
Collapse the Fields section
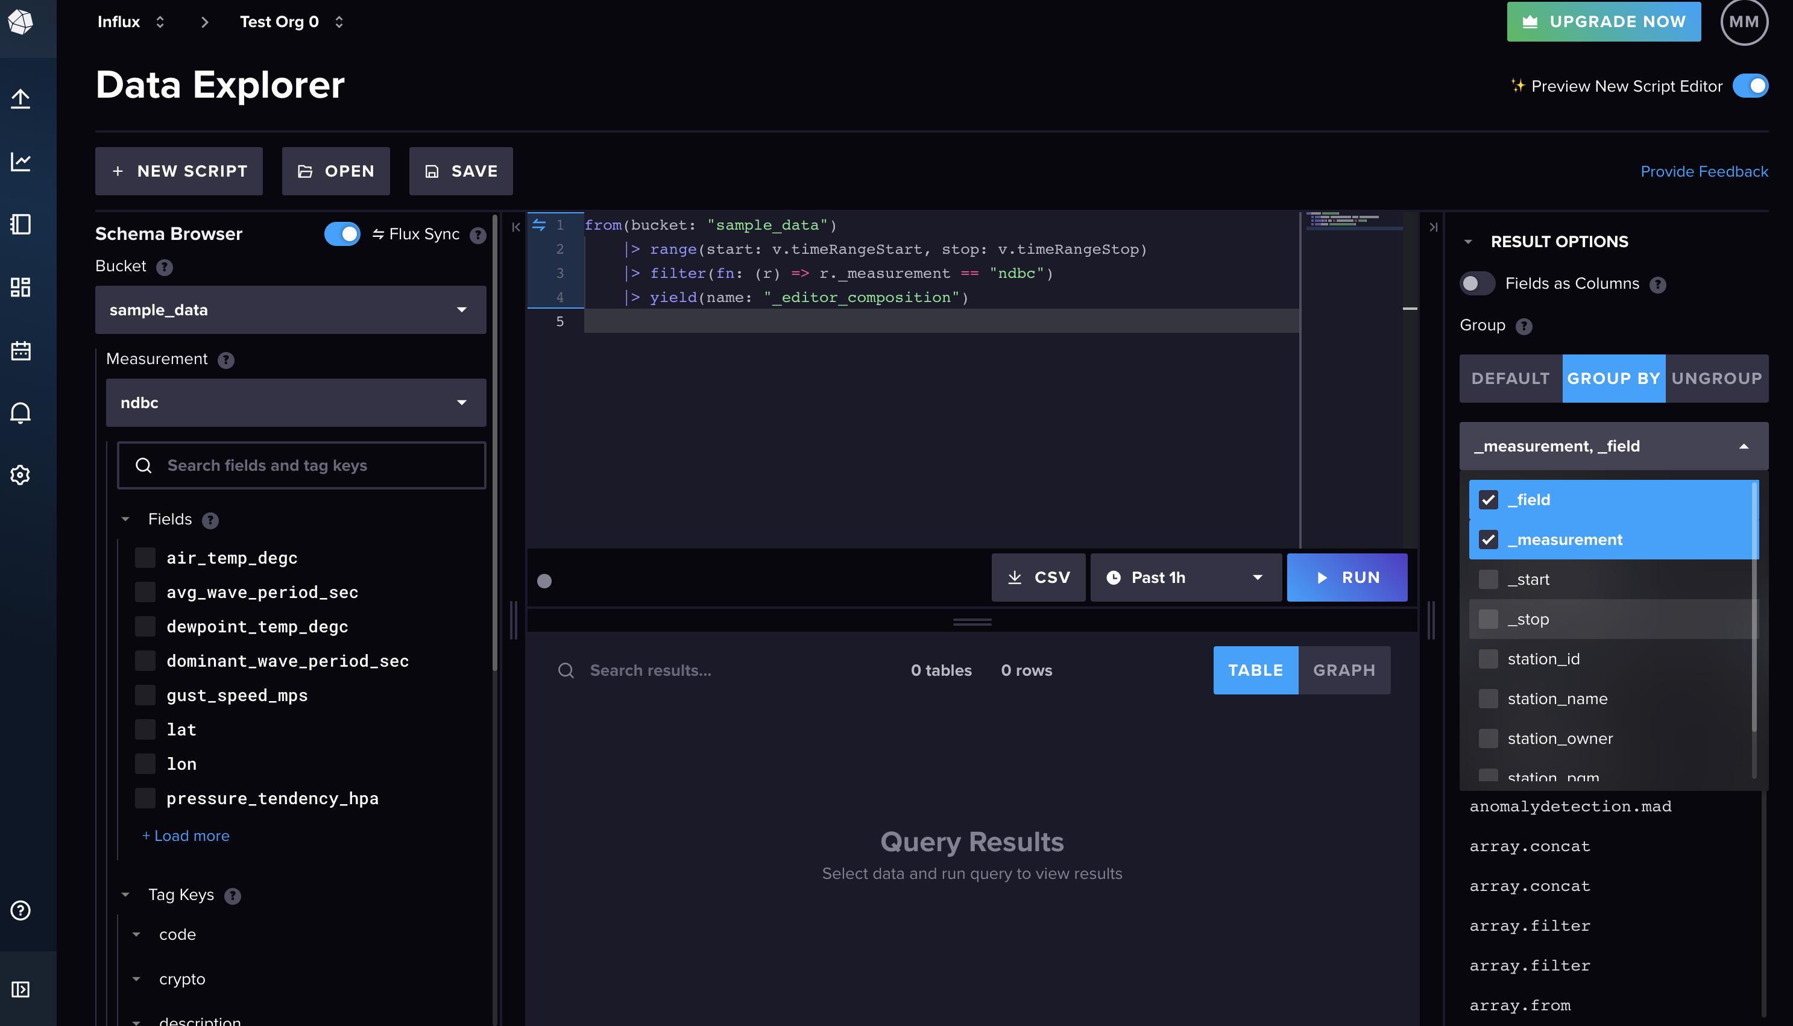(x=126, y=518)
